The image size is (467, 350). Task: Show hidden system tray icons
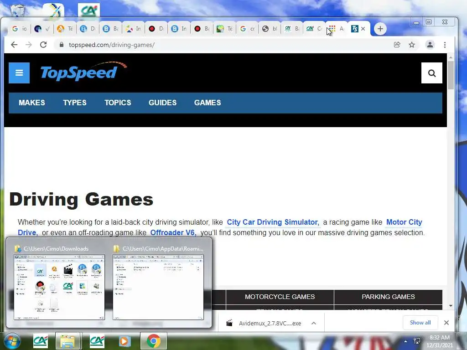point(405,341)
